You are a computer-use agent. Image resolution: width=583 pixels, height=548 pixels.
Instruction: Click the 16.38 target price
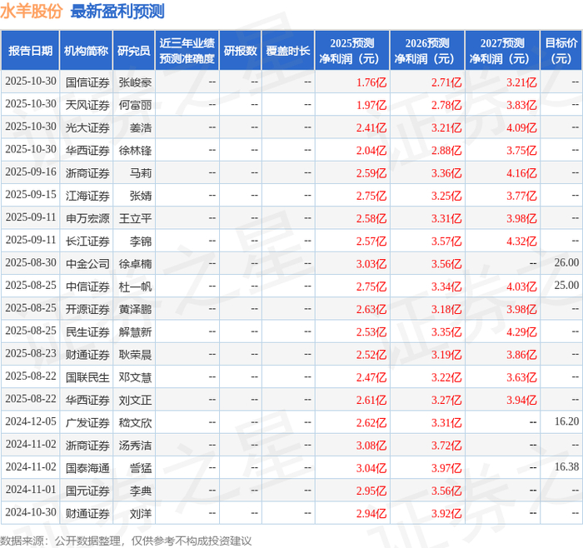[x=566, y=467]
